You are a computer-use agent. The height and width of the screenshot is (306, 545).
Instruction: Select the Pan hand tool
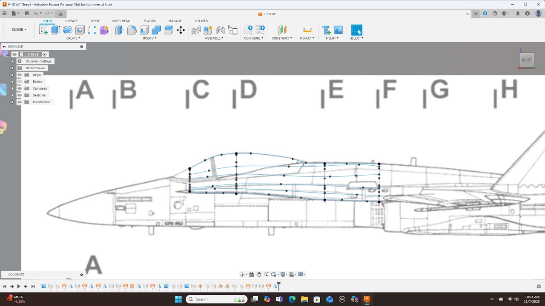(259, 275)
